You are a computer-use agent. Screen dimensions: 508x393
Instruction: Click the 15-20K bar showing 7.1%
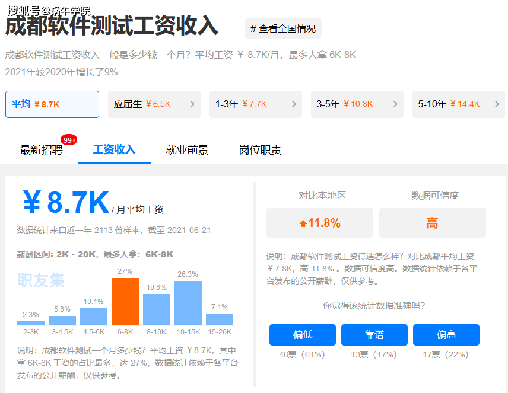click(x=220, y=319)
